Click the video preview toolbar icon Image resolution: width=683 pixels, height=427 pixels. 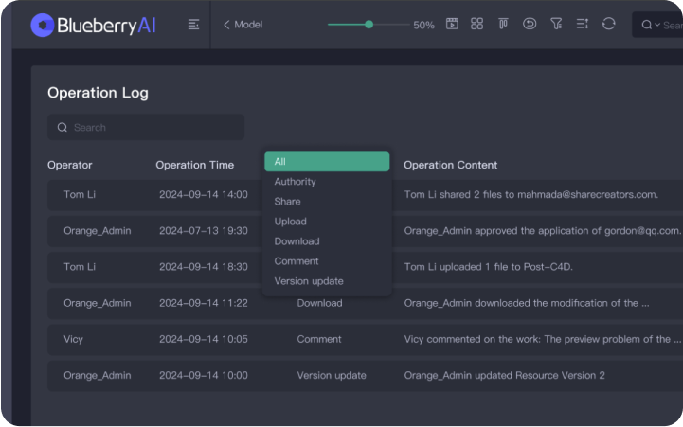[x=453, y=24]
